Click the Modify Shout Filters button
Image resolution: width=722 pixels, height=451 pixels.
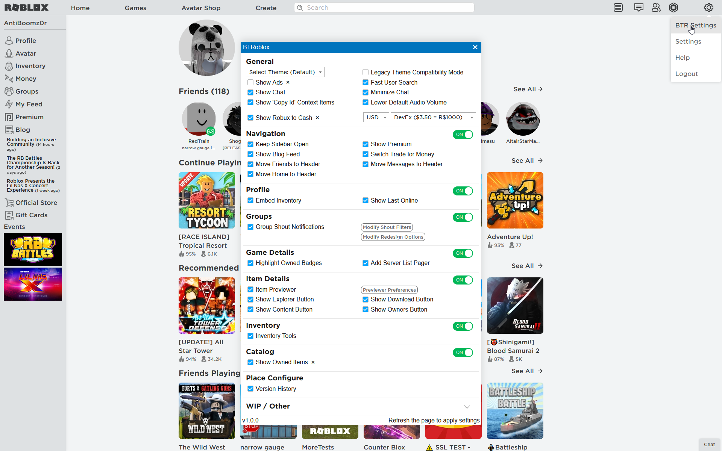click(386, 227)
